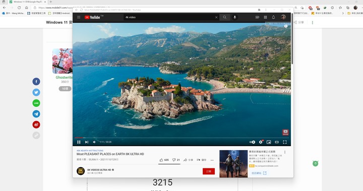
Task: Share article to LINE
Action: (x=36, y=103)
